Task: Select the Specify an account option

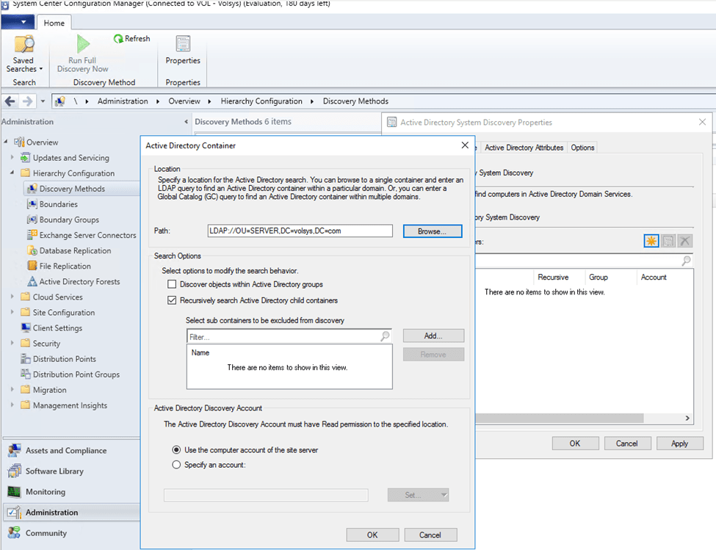Action: (176, 464)
